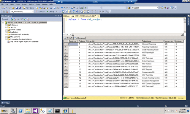Click the Save disk icon in toolbar

pos(17,8)
